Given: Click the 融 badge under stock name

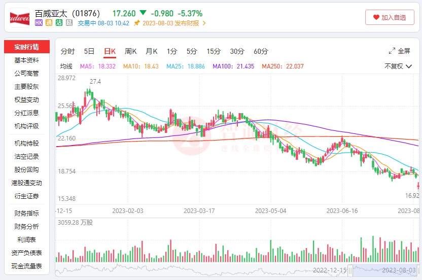Looking at the screenshot, I should (69, 23).
